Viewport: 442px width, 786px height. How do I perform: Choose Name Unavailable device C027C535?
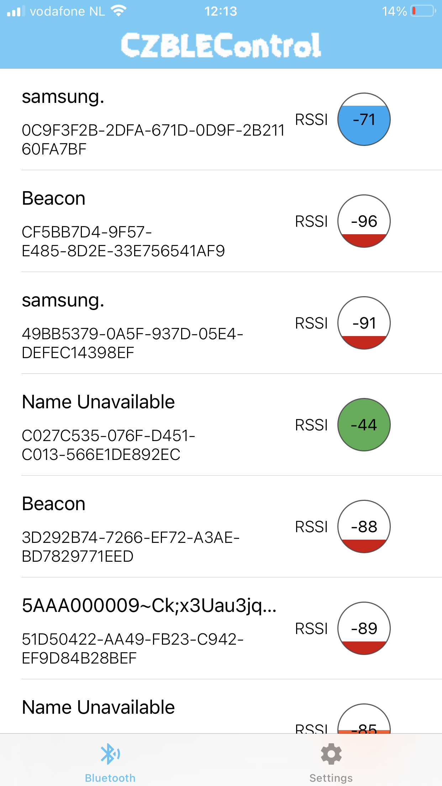coord(221,425)
